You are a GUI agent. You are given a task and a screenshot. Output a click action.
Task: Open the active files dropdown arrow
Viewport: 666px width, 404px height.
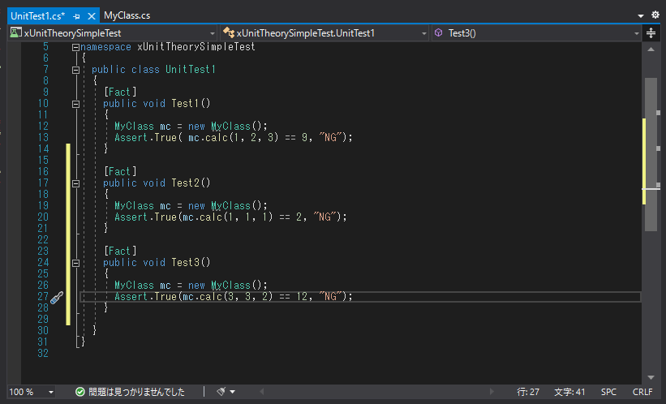(x=641, y=15)
